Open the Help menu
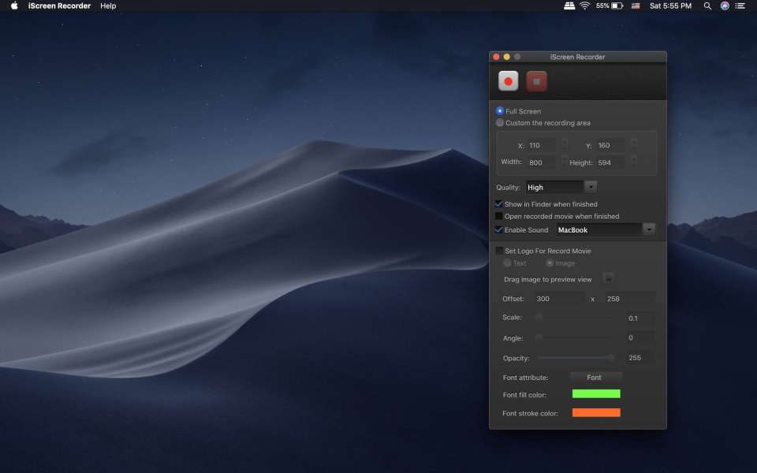The height and width of the screenshot is (473, 757). [108, 6]
